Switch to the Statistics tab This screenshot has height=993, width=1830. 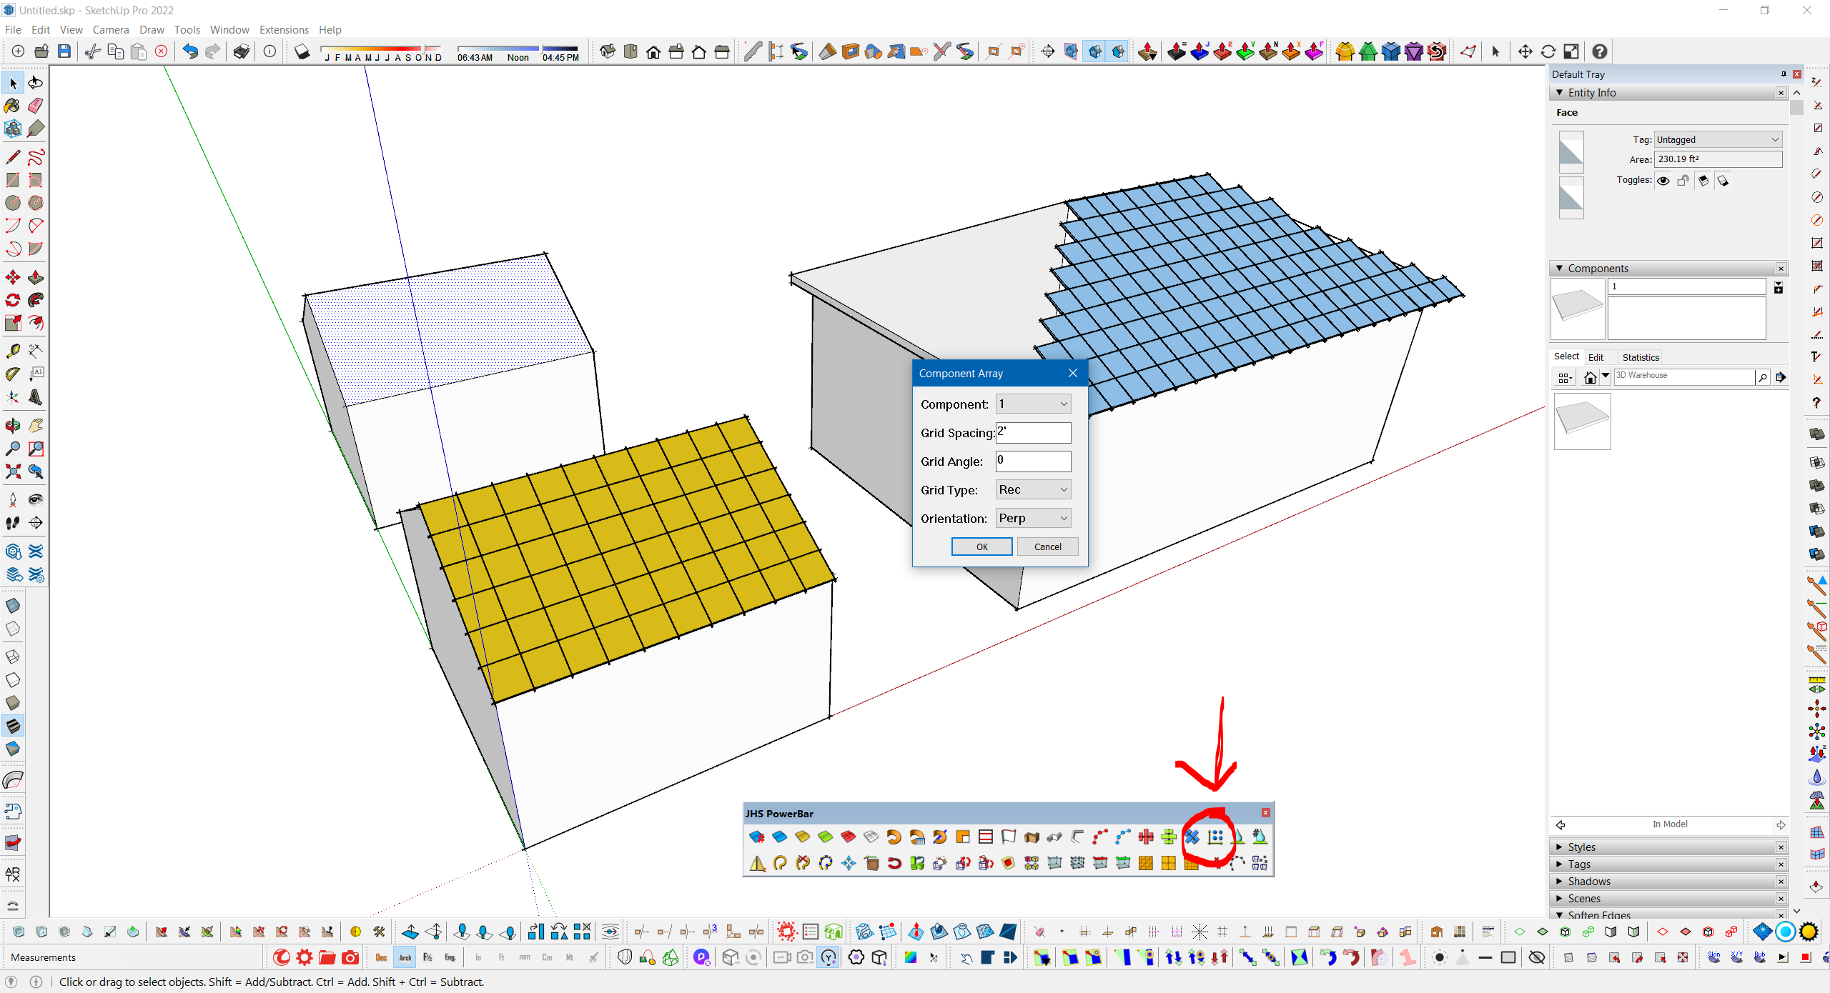click(1641, 357)
